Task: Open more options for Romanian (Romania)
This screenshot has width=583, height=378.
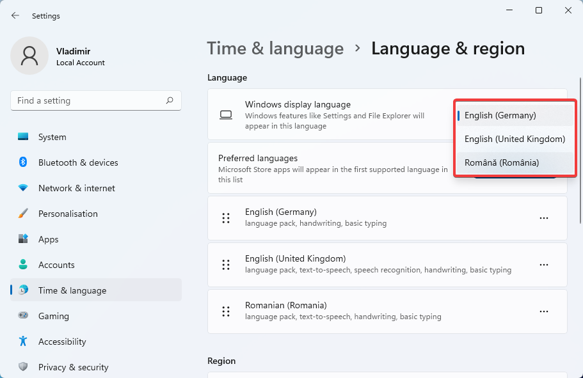Action: [x=543, y=311]
